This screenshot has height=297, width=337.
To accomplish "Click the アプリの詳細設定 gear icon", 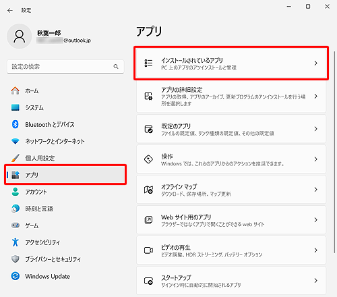I will [x=148, y=96].
